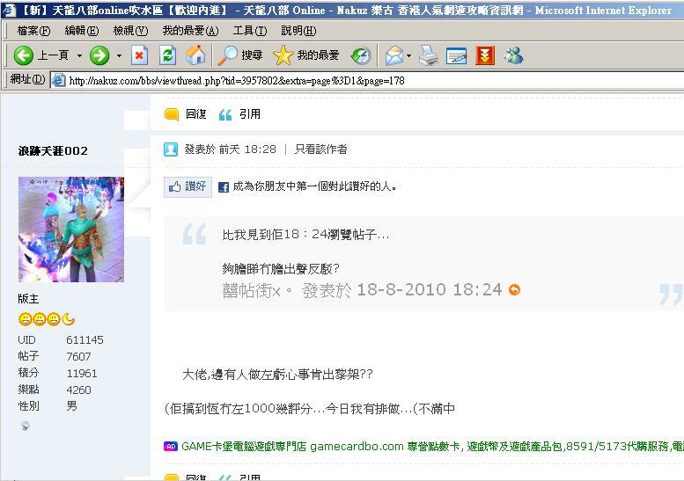Screen dimensions: 684x481
Task: Click the Edit page toolbar icon
Action: click(456, 55)
